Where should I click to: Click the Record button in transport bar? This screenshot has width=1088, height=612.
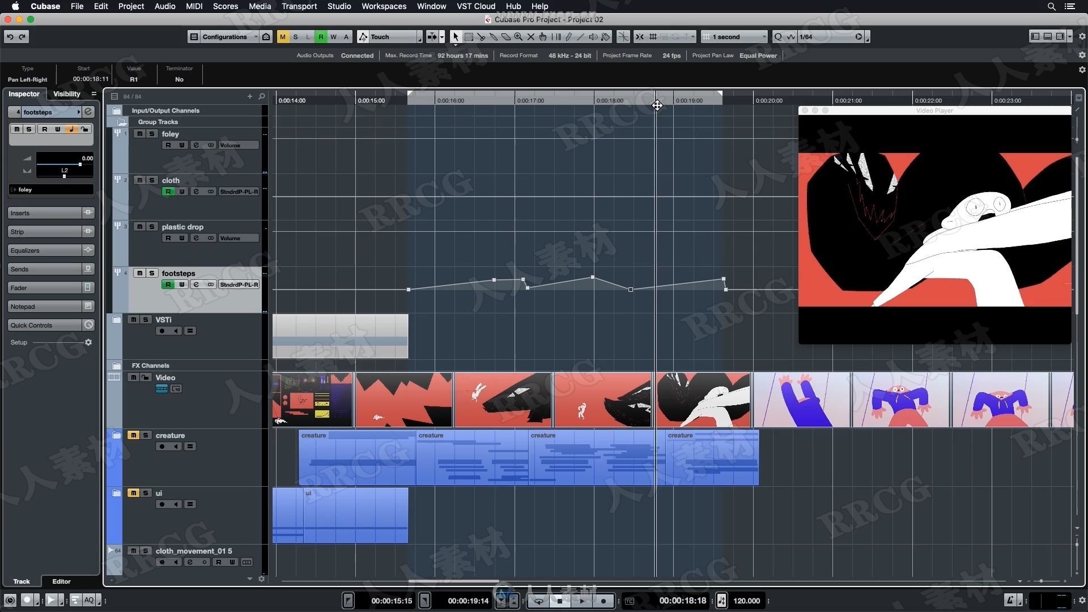tap(603, 600)
